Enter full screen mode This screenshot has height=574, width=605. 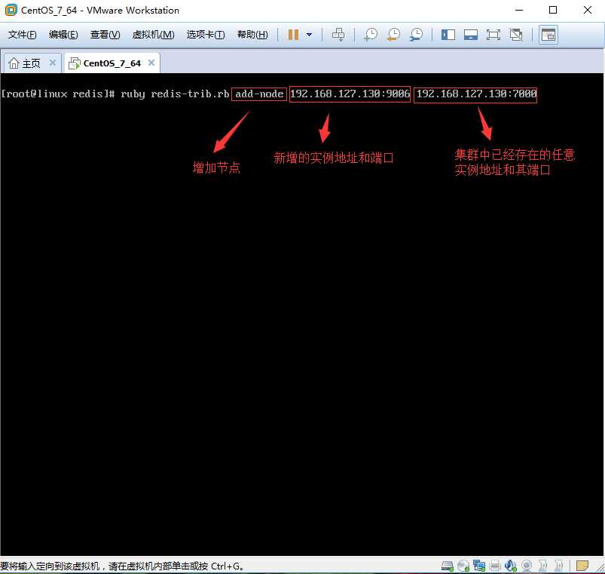pos(493,35)
